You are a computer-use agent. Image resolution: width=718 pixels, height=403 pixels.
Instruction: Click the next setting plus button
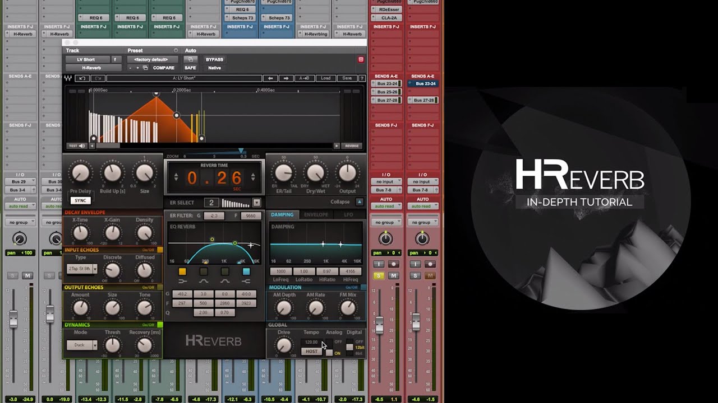pos(137,68)
